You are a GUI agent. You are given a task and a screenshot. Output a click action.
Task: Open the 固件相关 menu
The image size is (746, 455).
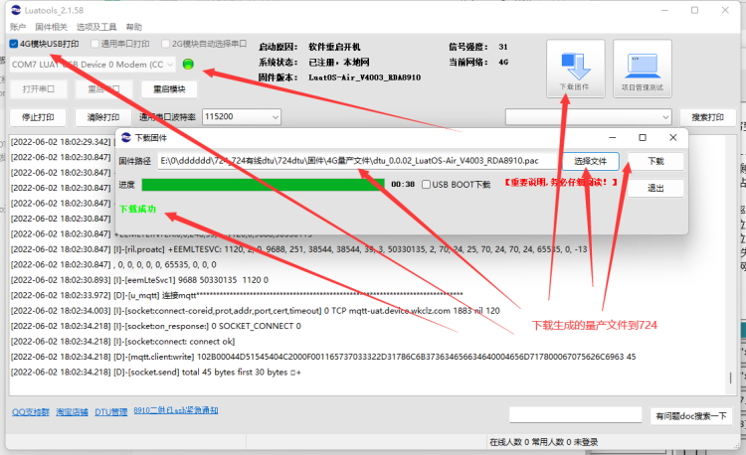coord(51,27)
